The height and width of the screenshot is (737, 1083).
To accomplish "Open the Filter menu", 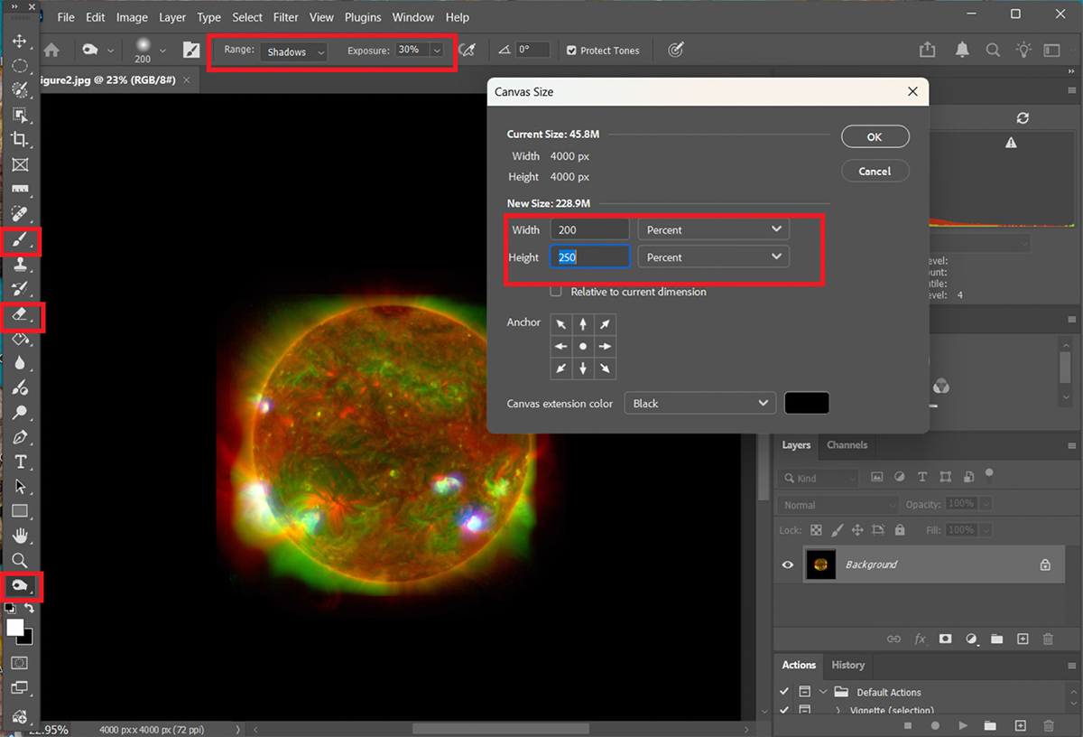I will [286, 17].
